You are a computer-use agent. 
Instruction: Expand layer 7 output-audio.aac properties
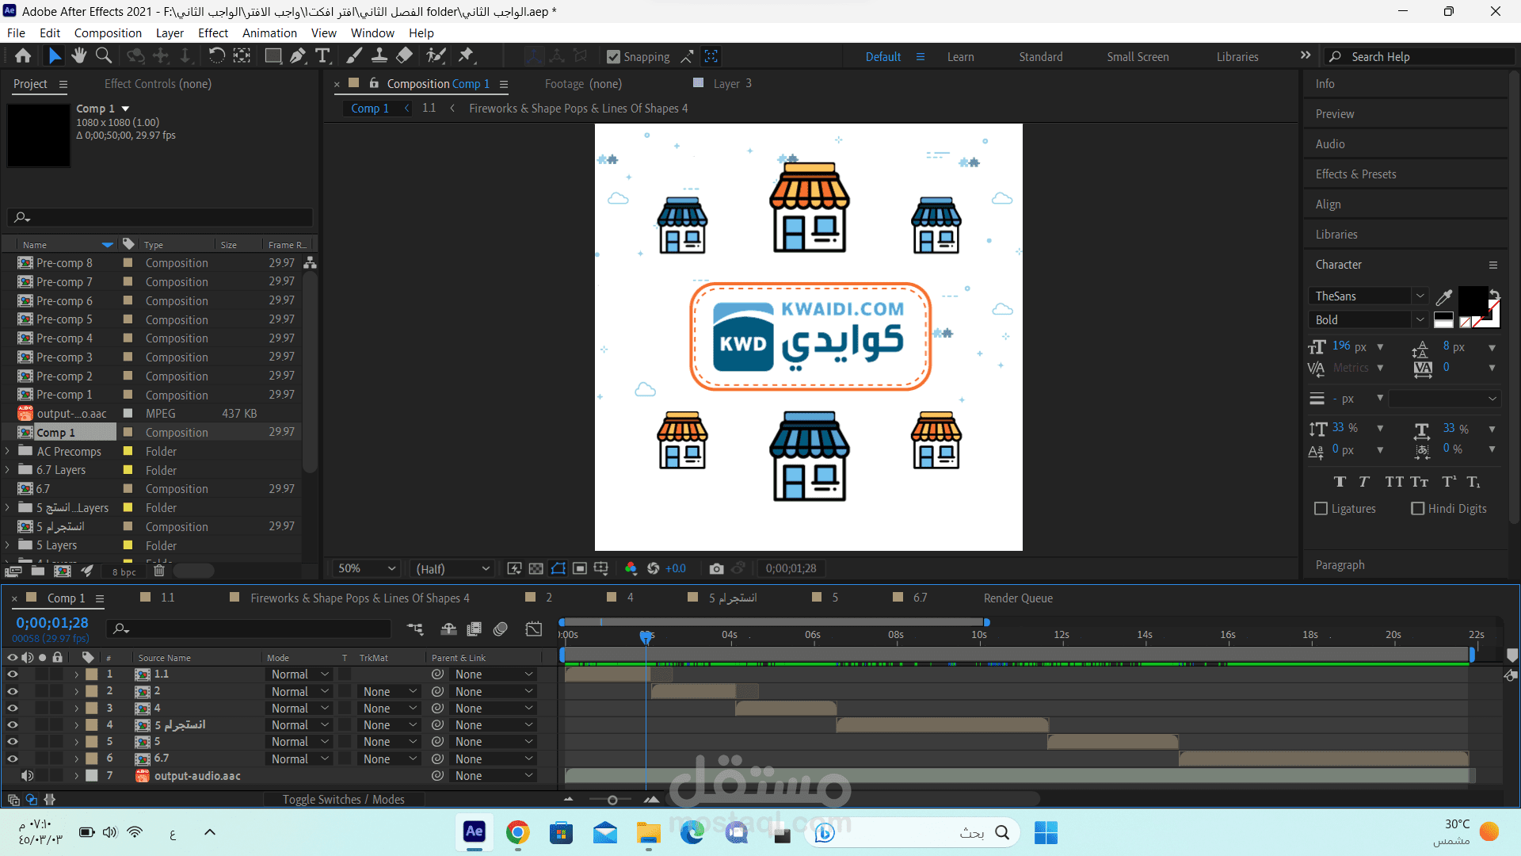(77, 776)
